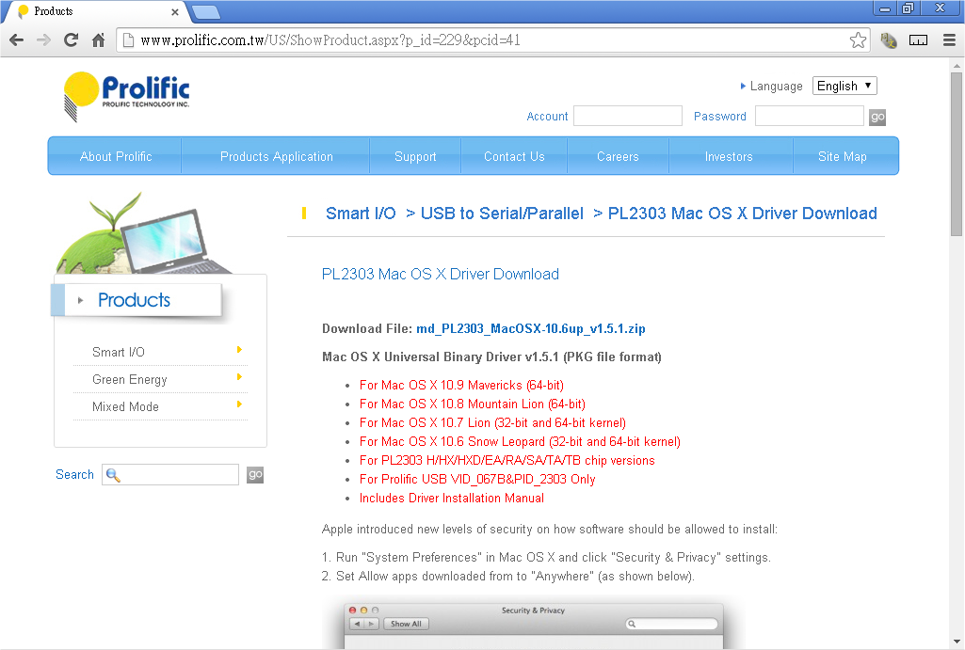Expand Smart I/O product category
This screenshot has width=965, height=650.
tap(119, 352)
